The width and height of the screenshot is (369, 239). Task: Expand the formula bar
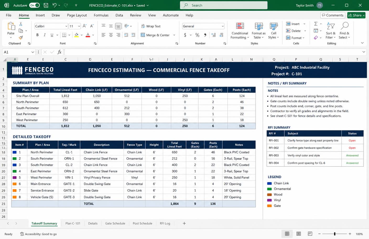[363, 52]
